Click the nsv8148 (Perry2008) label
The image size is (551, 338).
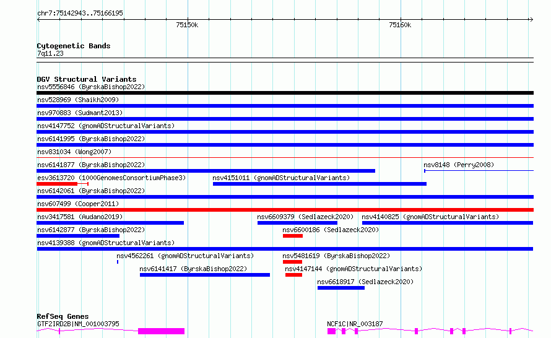459,165
